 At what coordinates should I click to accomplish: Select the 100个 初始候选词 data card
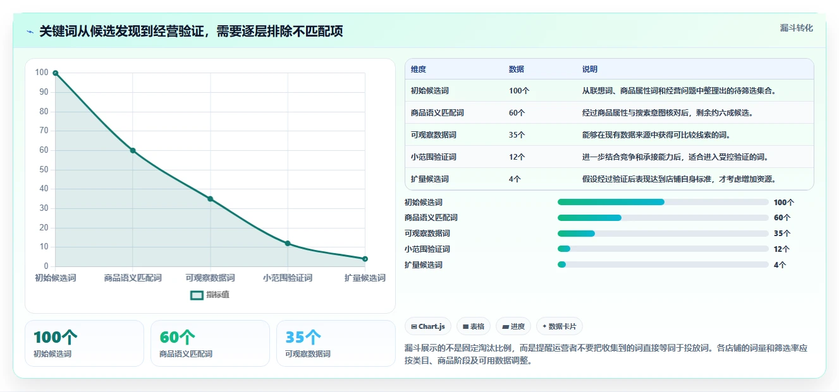click(x=85, y=343)
